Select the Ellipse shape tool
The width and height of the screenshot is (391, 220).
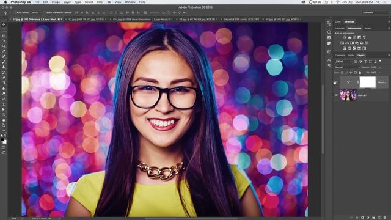point(4,115)
